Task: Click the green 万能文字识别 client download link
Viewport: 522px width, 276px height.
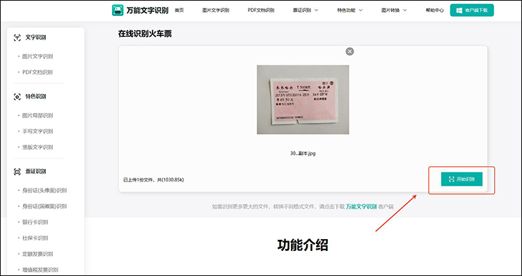Action: pos(361,206)
